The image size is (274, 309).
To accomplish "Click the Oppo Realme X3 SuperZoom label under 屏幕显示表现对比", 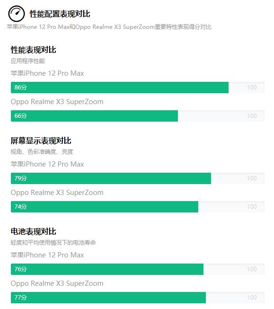I will pos(57,193).
